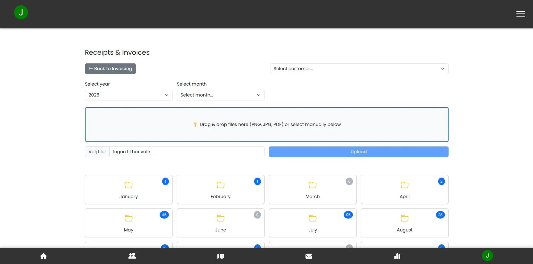This screenshot has width=533, height=264.
Task: Click the drag and drop upload area
Action: pyautogui.click(x=266, y=124)
